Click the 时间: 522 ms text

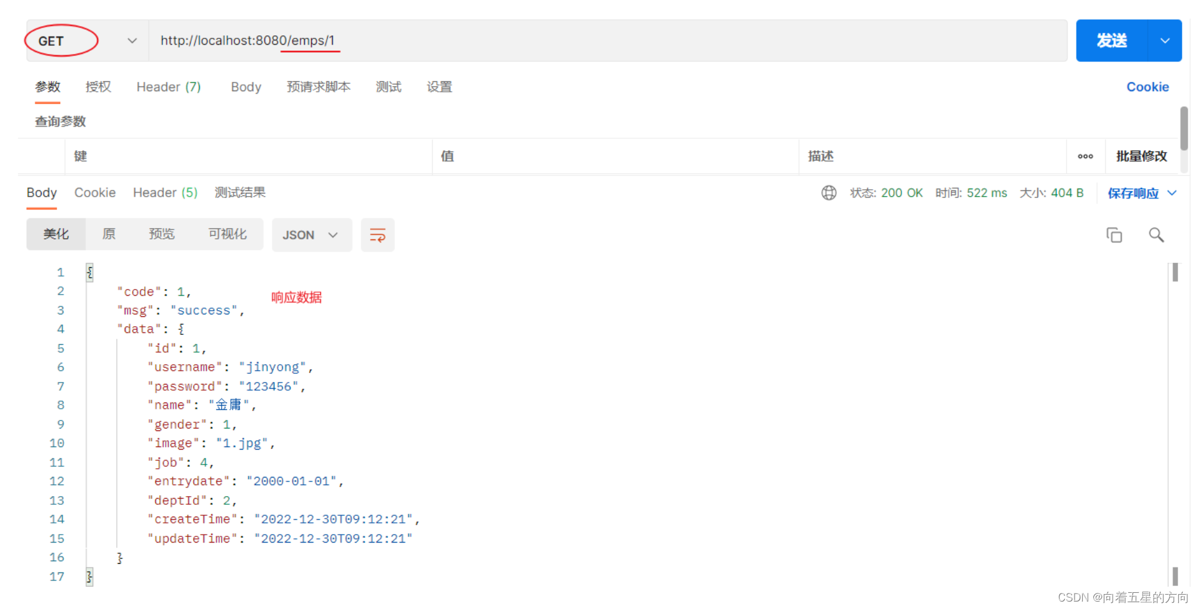[972, 193]
